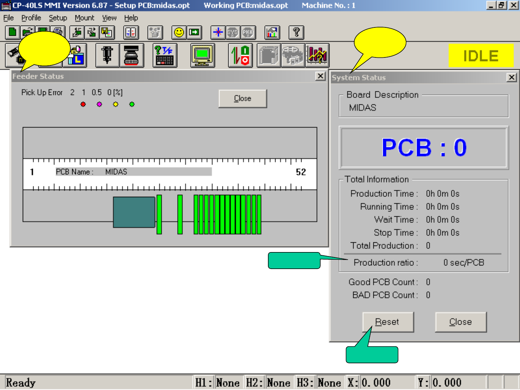Click the yellow IDLE status indicator

481,56
